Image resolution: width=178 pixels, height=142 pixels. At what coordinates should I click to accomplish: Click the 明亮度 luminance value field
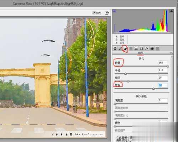coord(163,100)
